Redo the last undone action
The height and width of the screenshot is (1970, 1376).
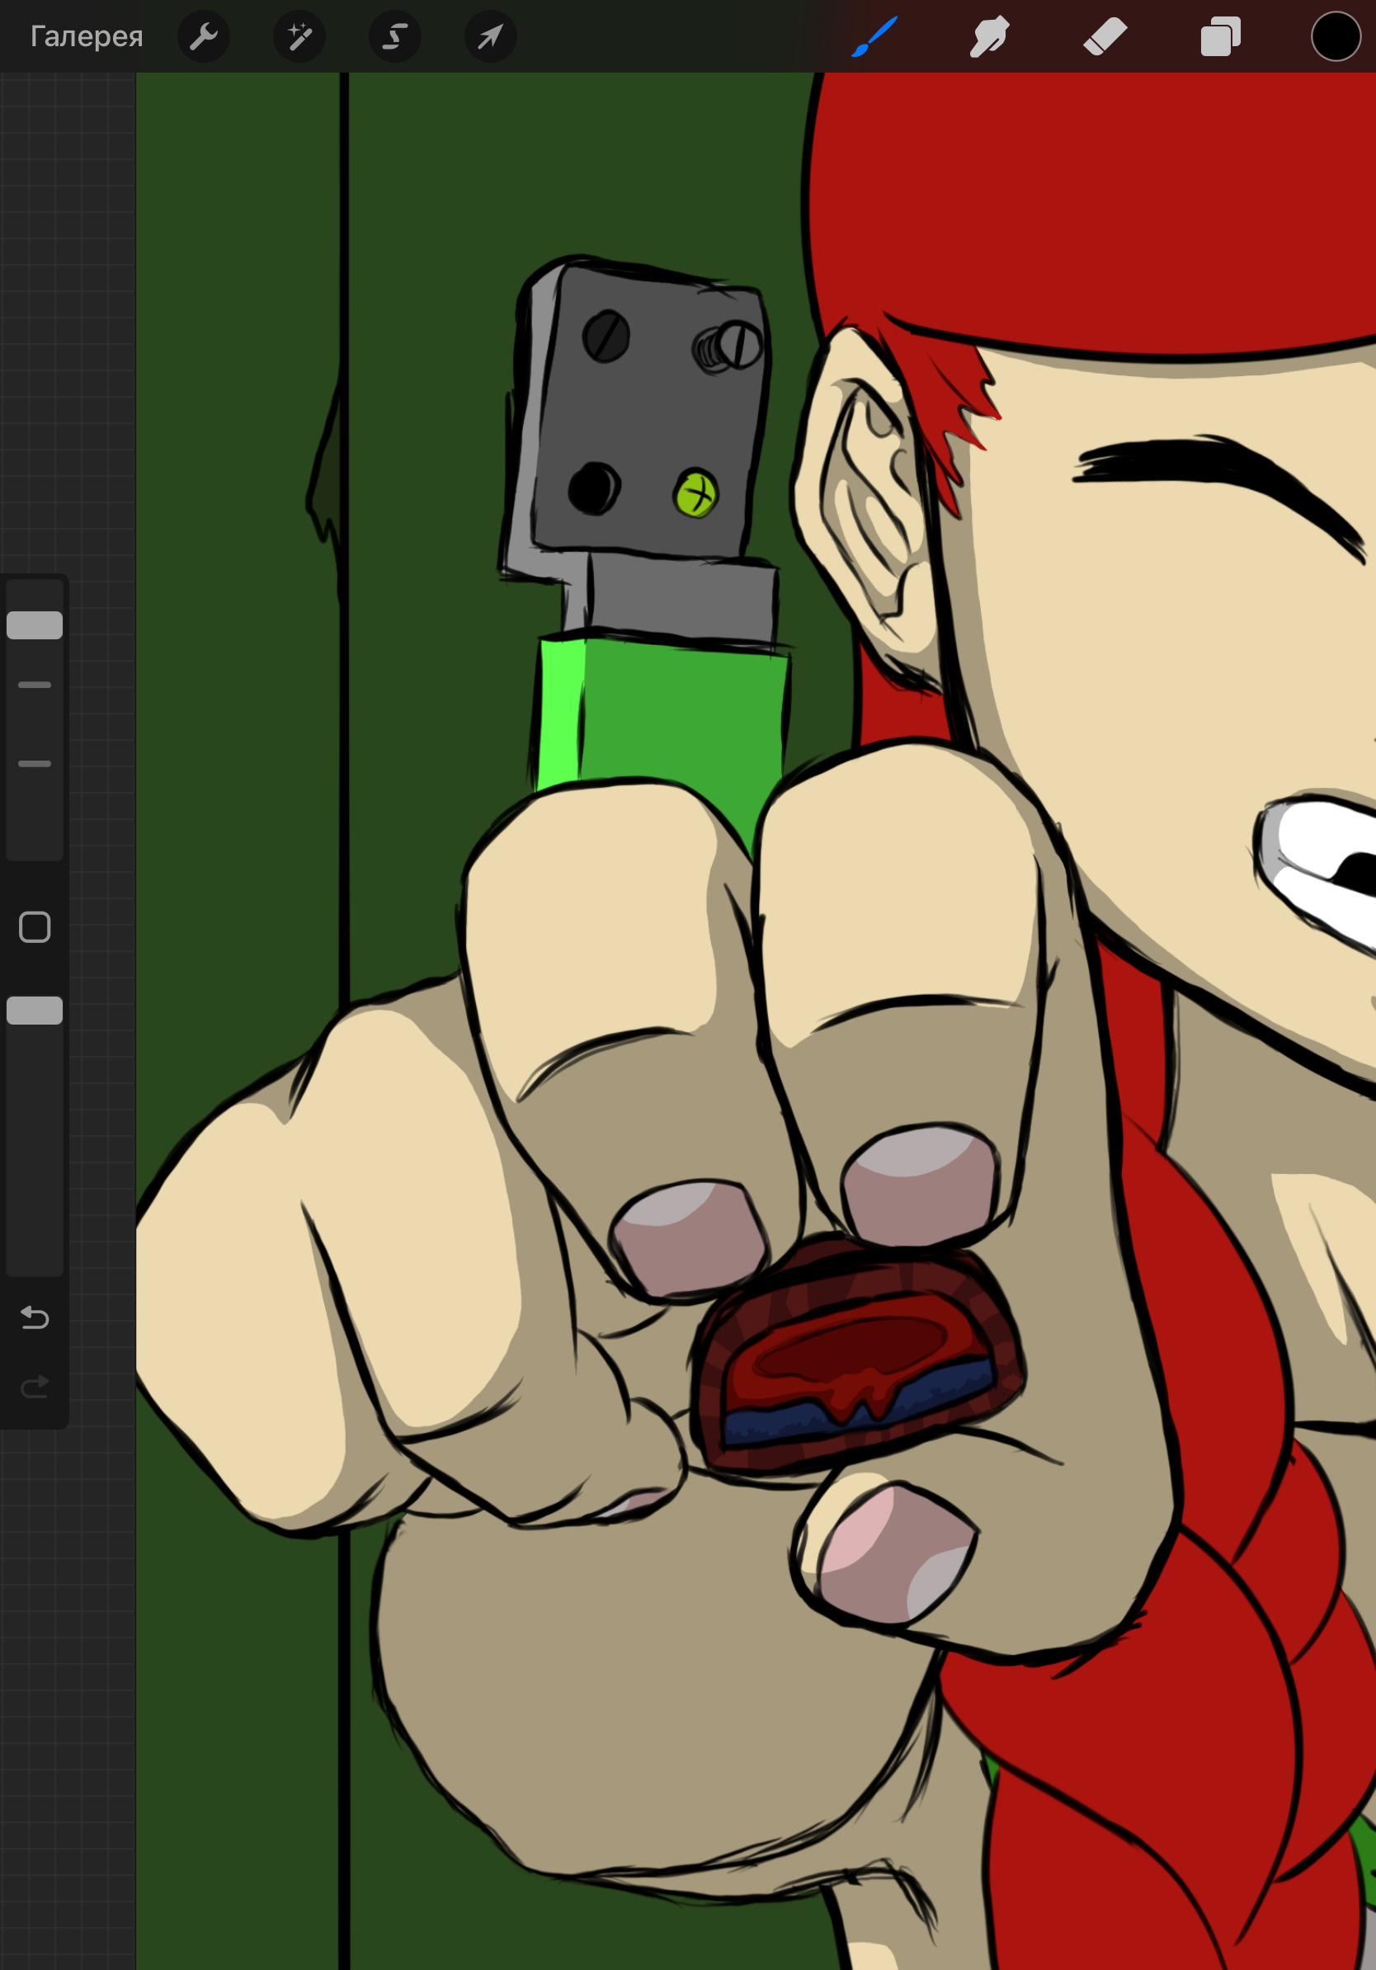[35, 1387]
